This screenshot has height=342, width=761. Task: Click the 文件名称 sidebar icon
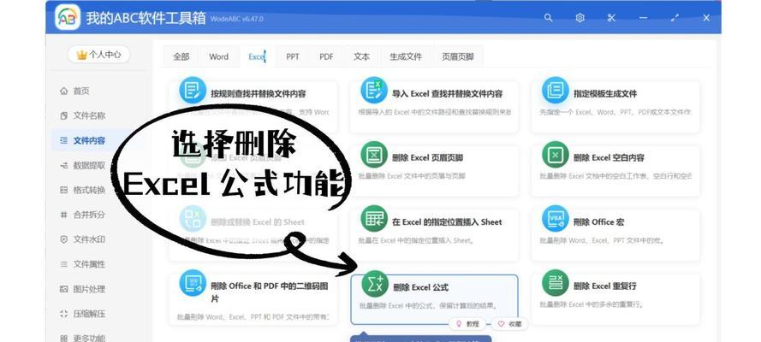click(x=63, y=115)
